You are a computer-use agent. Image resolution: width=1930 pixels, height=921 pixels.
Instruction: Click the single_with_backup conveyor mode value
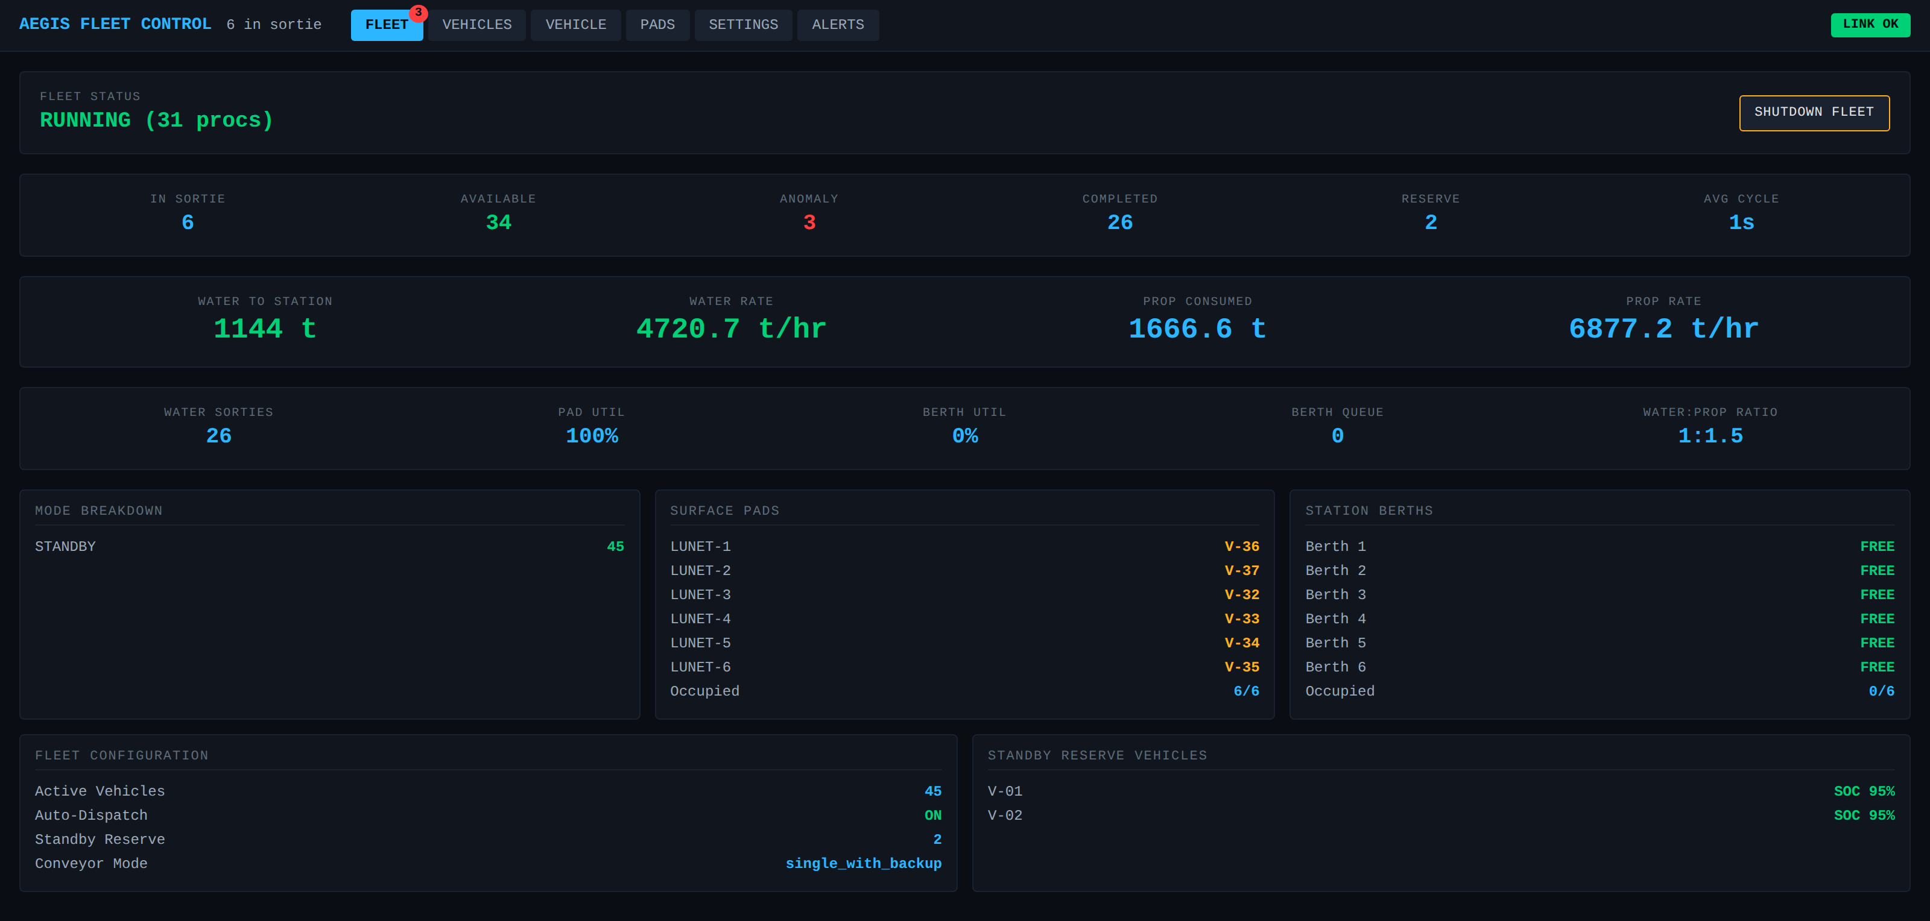[x=863, y=863]
